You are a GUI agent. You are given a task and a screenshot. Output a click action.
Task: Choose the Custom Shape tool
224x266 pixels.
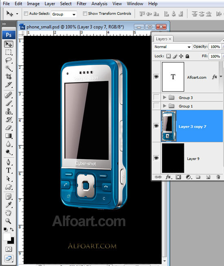click(9, 187)
